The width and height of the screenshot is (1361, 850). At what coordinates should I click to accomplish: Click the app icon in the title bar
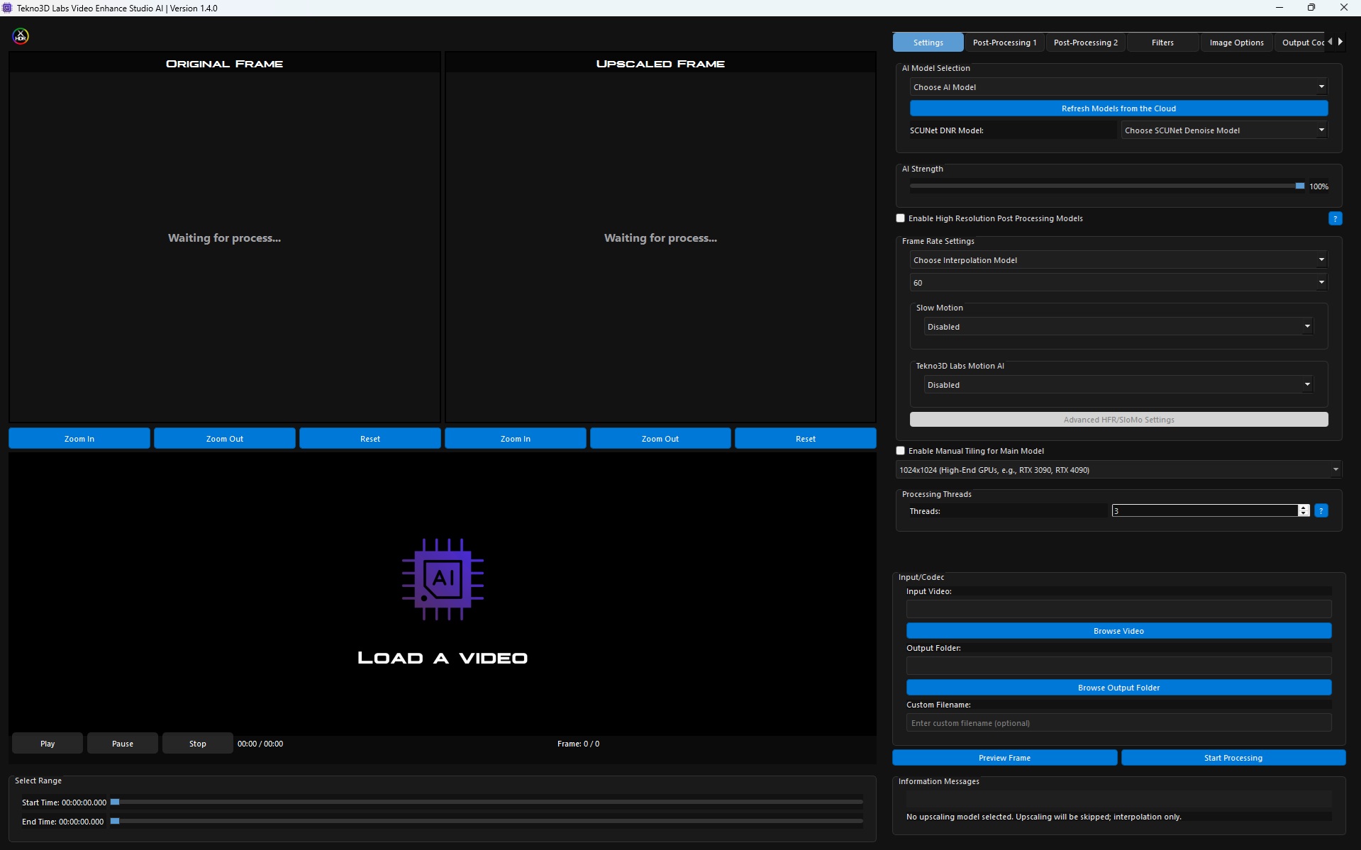tap(7, 8)
